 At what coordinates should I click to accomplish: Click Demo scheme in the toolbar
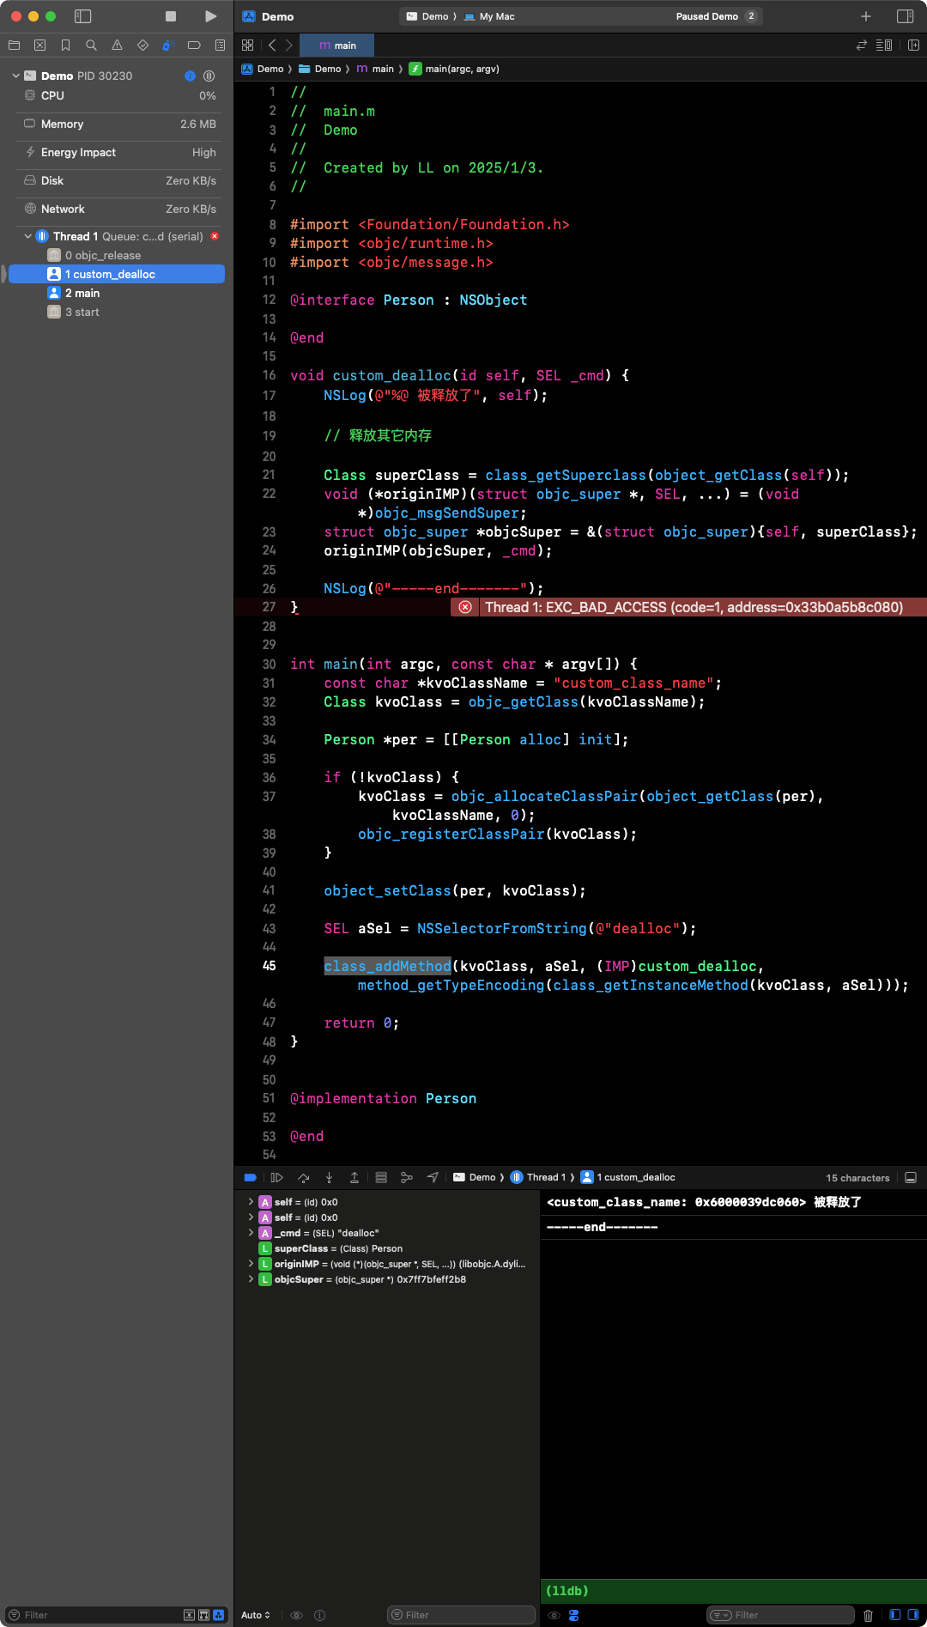pos(427,16)
